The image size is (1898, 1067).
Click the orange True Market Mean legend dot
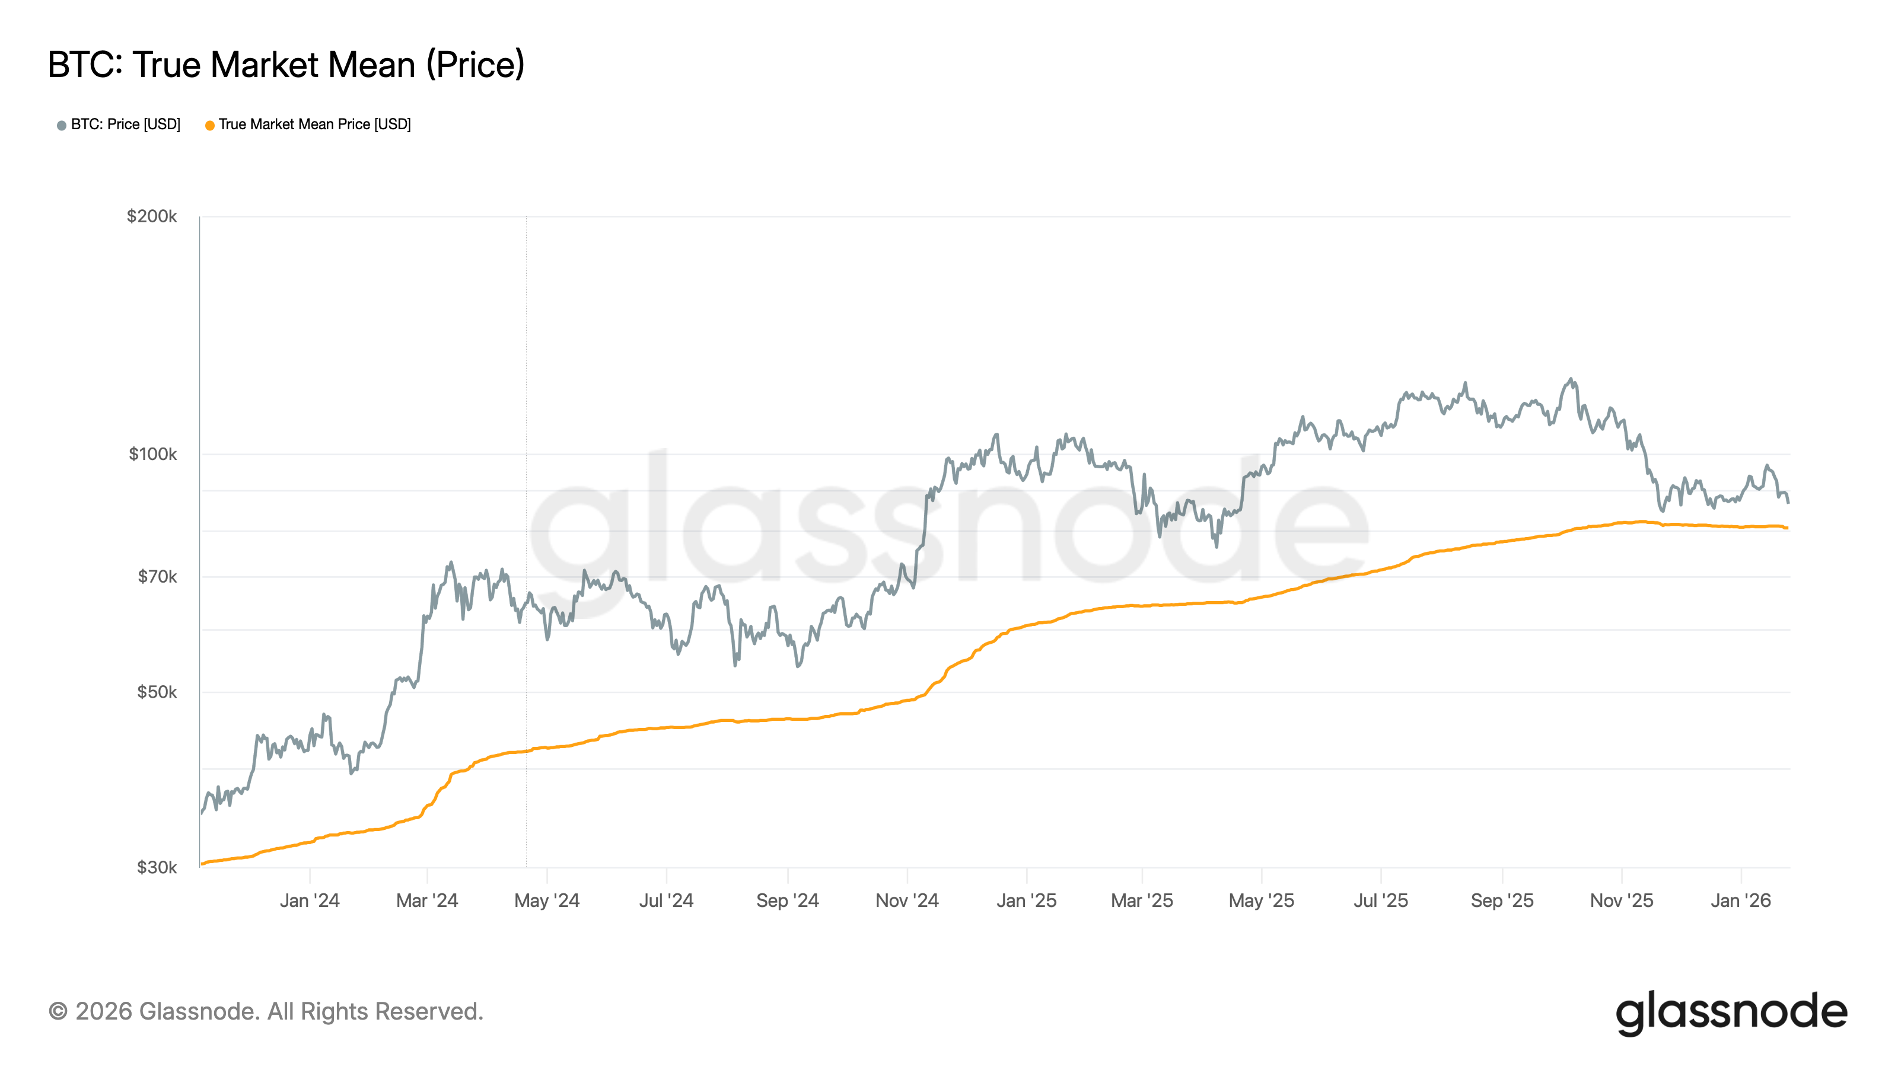point(210,125)
